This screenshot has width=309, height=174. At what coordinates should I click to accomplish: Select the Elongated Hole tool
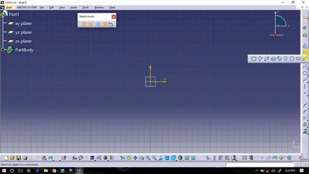click(x=273, y=59)
